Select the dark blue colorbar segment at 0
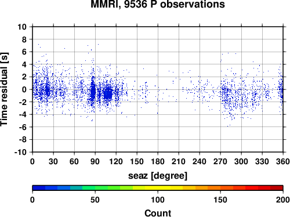The width and height of the screenshot is (290, 217). click(39, 188)
